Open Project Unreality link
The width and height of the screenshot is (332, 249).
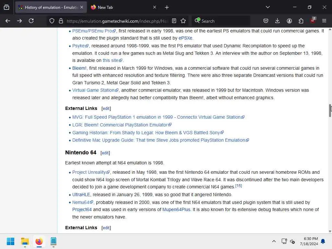[x=91, y=172]
